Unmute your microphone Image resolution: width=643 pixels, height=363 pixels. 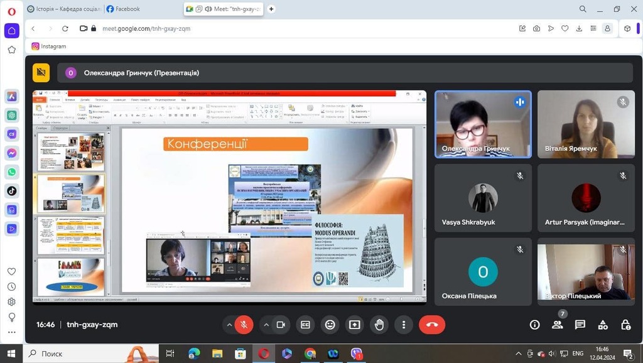(244, 325)
